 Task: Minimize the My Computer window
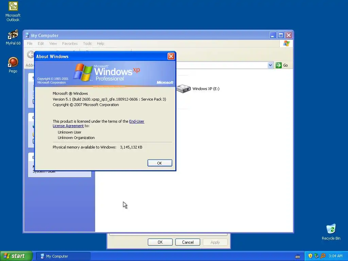pyautogui.click(x=273, y=35)
